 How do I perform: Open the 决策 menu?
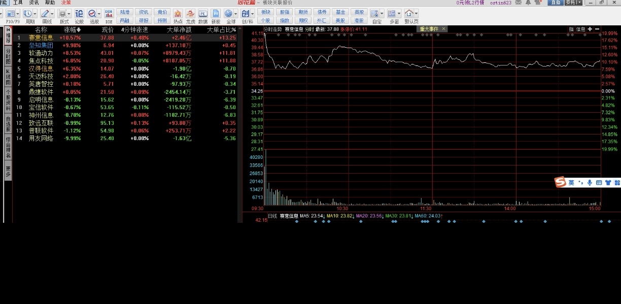(66, 3)
